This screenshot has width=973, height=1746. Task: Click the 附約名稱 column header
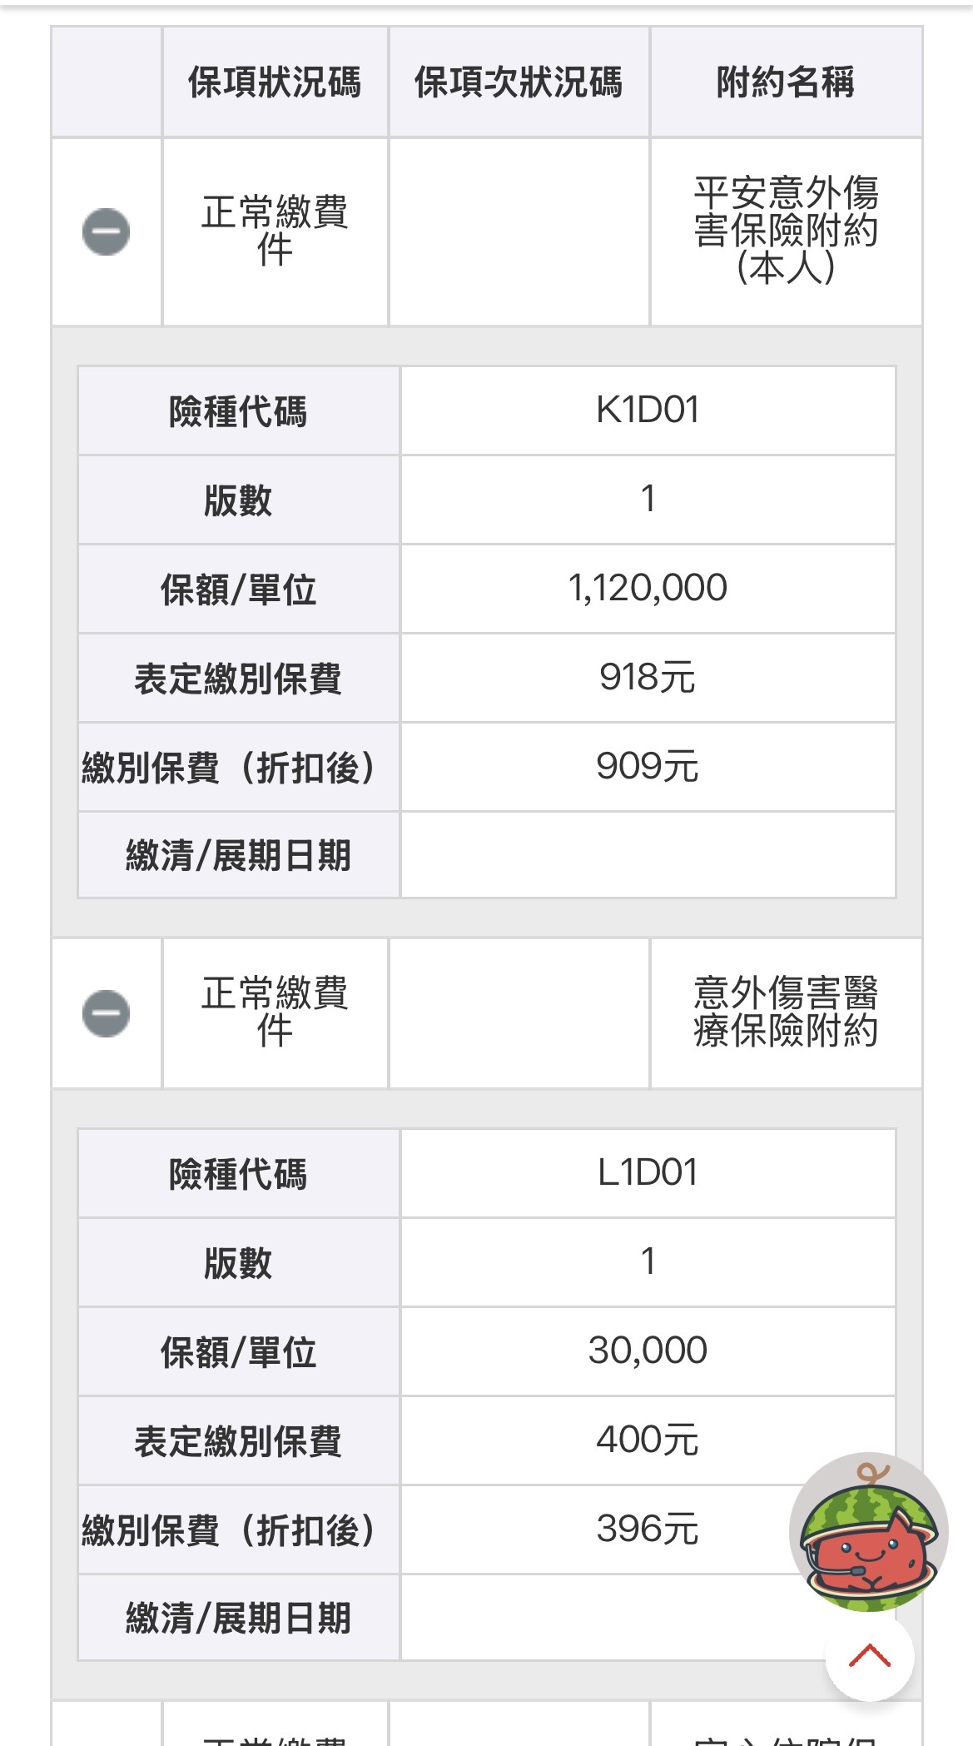click(785, 82)
